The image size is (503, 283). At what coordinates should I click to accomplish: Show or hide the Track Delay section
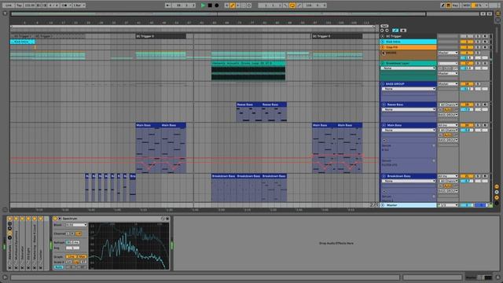(x=497, y=203)
